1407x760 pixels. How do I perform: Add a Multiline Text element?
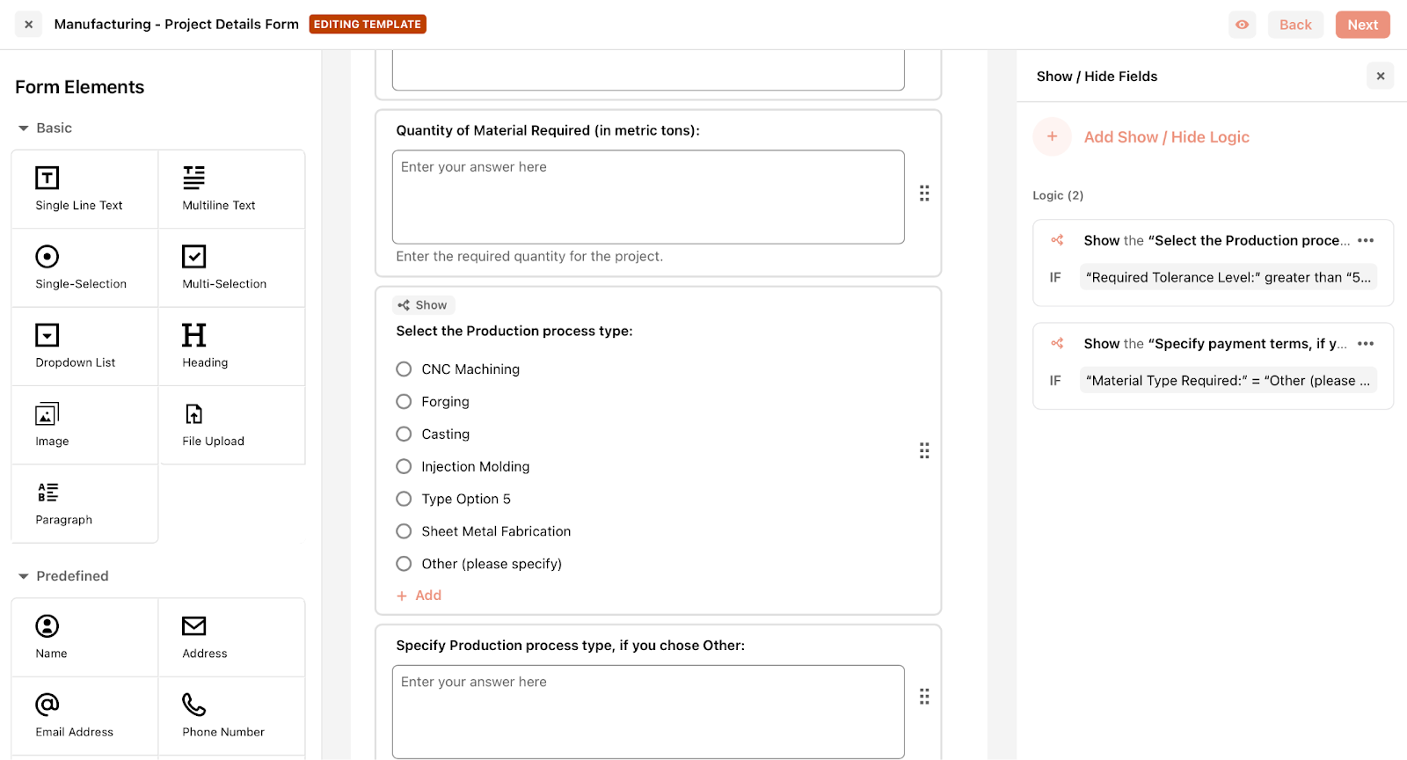(x=231, y=189)
